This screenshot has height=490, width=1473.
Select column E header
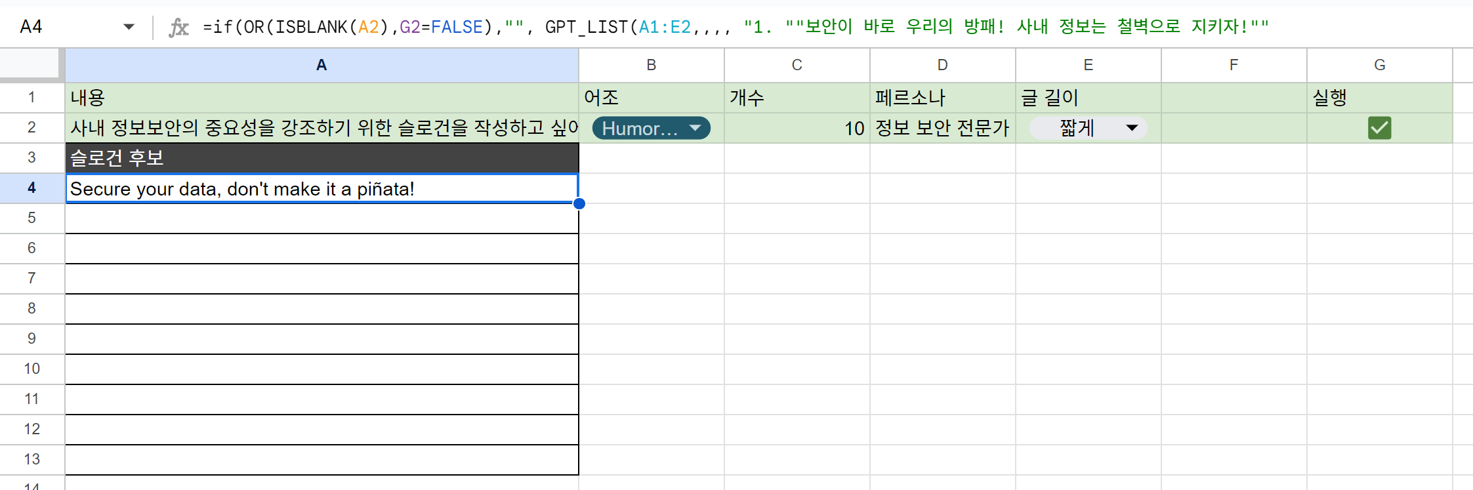1089,65
